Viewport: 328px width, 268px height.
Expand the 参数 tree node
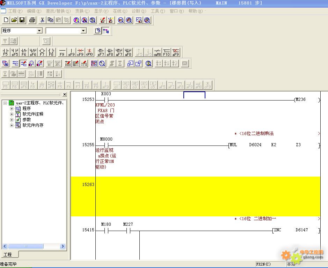click(12, 120)
